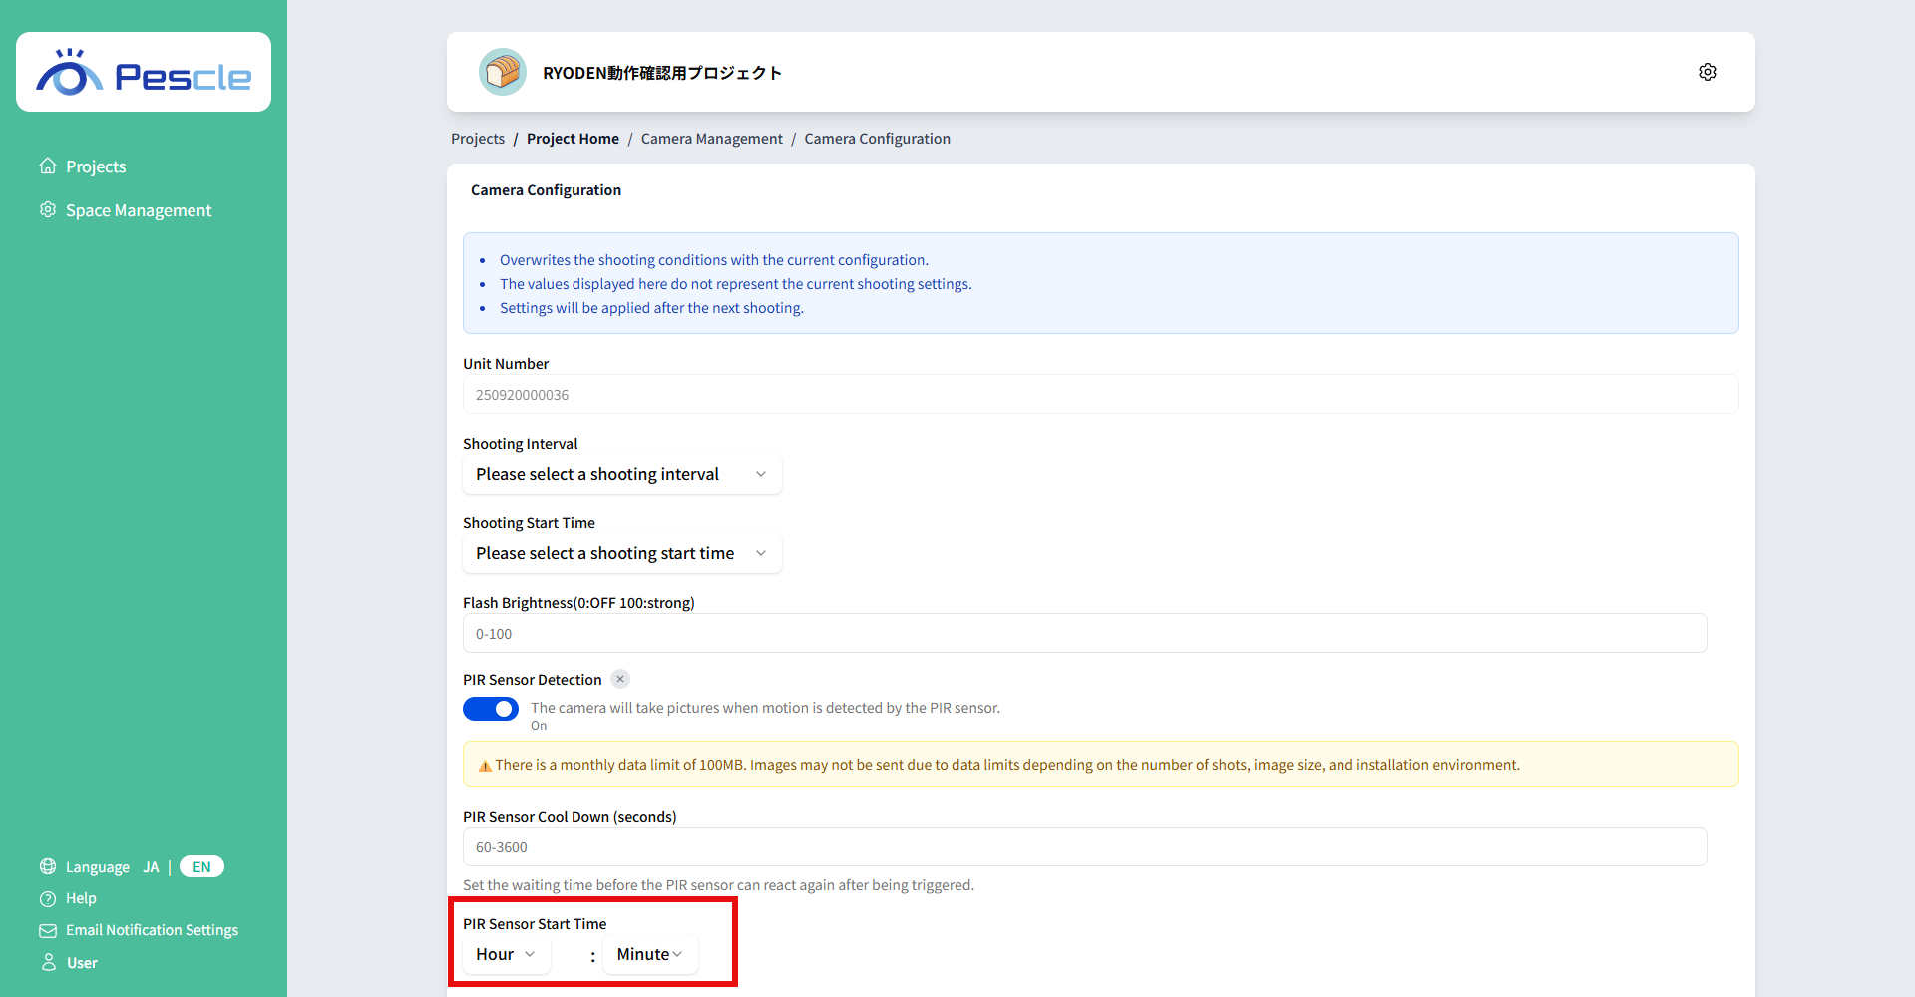Click the x icon beside PIR Sensor Detection

tap(620, 679)
